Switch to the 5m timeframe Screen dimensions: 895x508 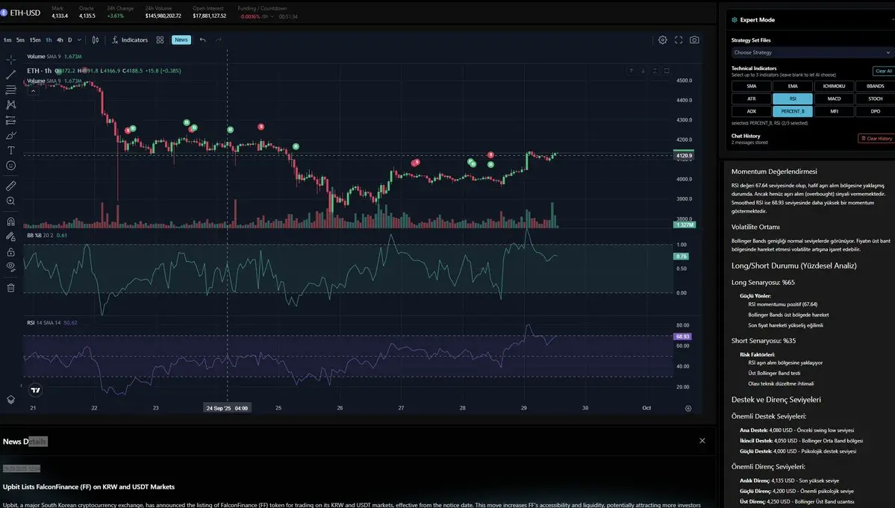click(21, 40)
